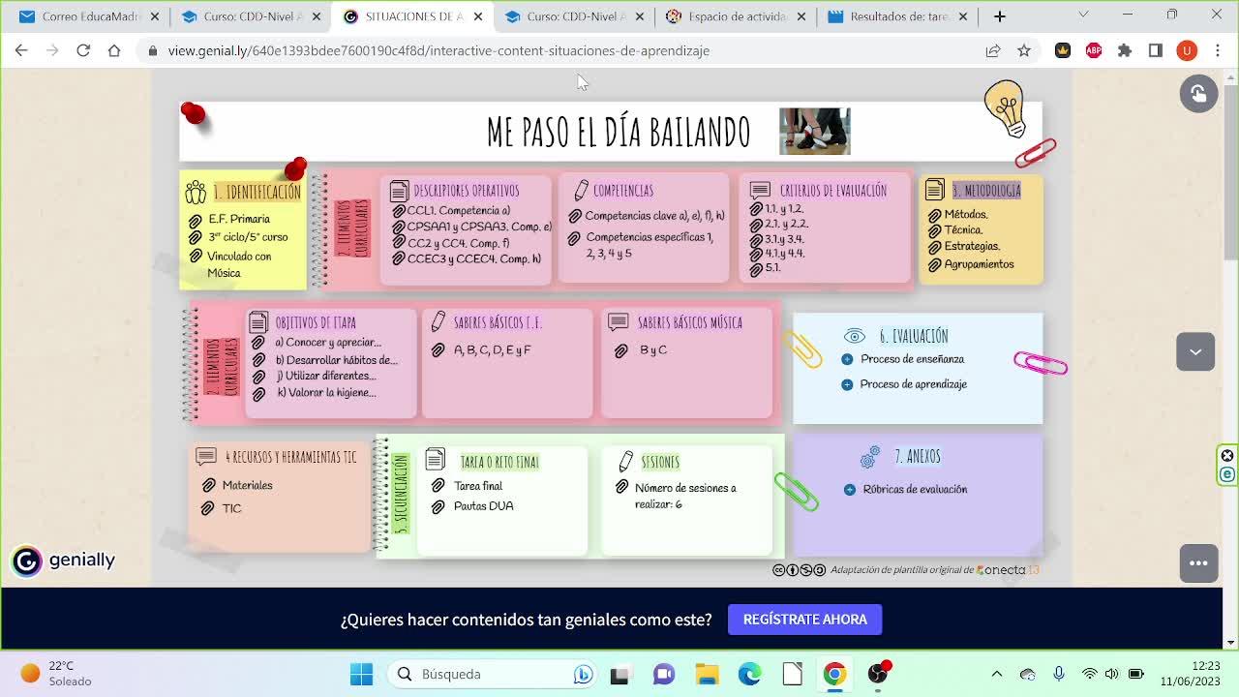
Task: Open the Pautas DUA item
Action: [x=483, y=506]
